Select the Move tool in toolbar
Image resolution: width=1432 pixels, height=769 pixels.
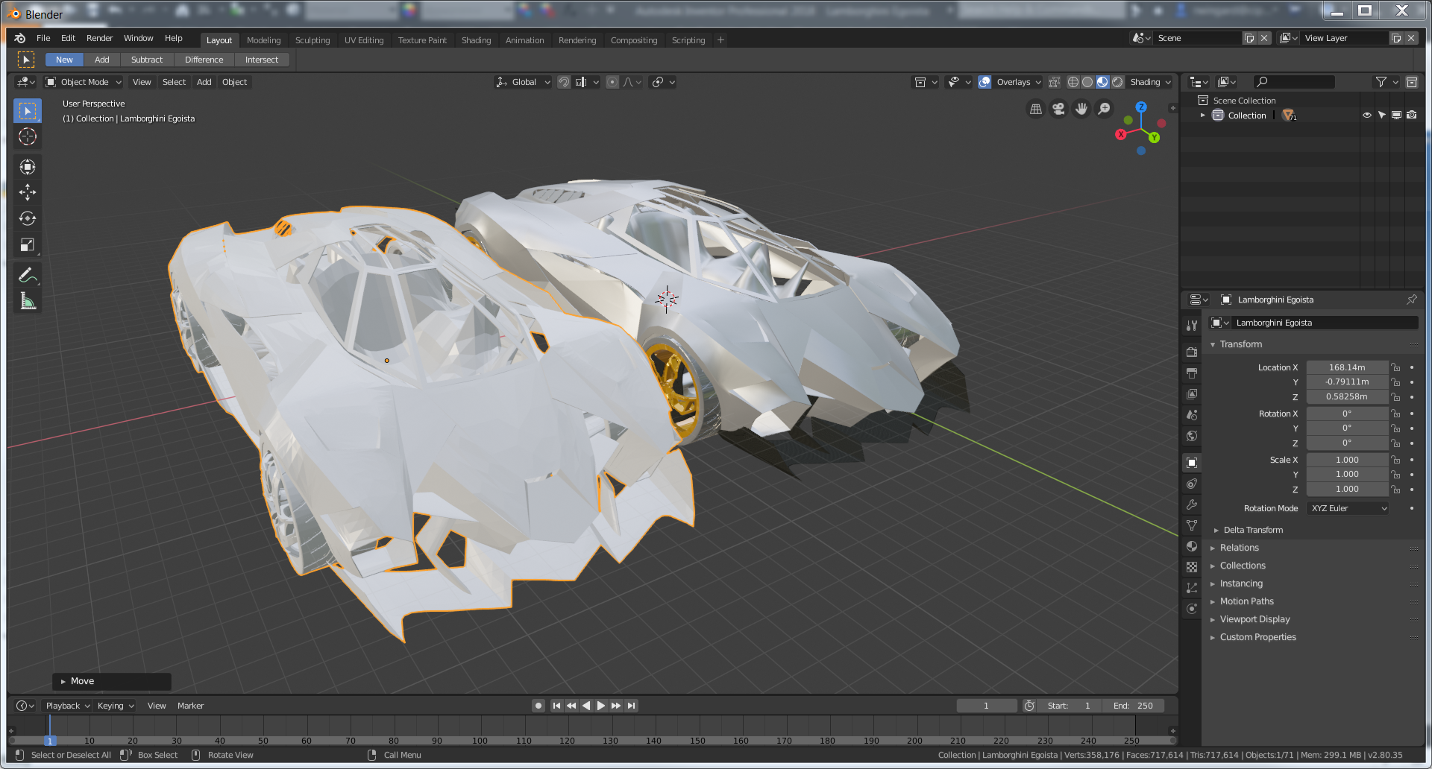(28, 192)
